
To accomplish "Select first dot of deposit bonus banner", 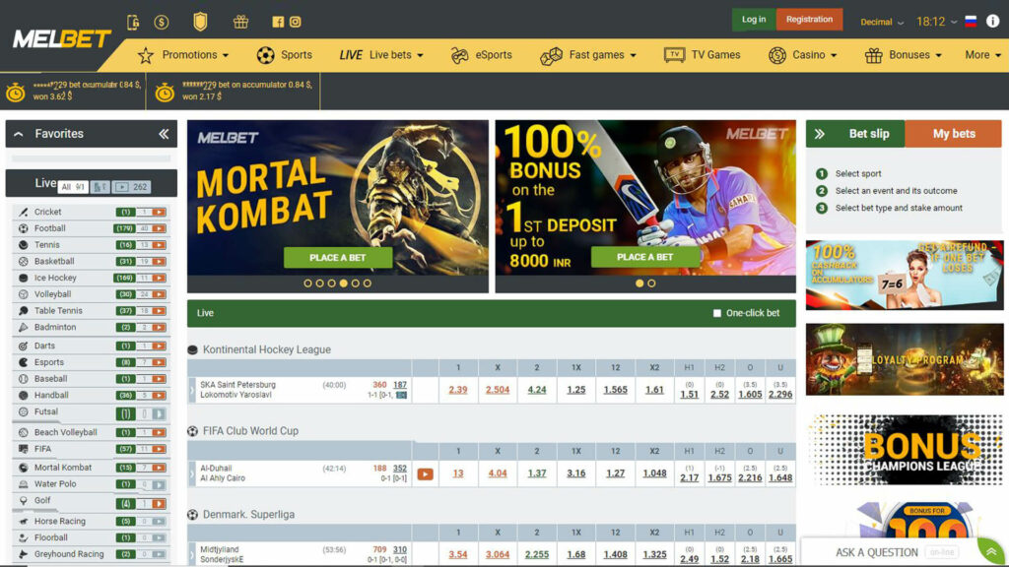I will coord(639,283).
